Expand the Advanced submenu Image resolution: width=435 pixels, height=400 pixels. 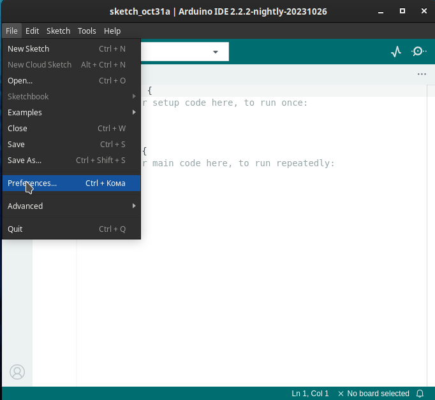pyautogui.click(x=71, y=206)
